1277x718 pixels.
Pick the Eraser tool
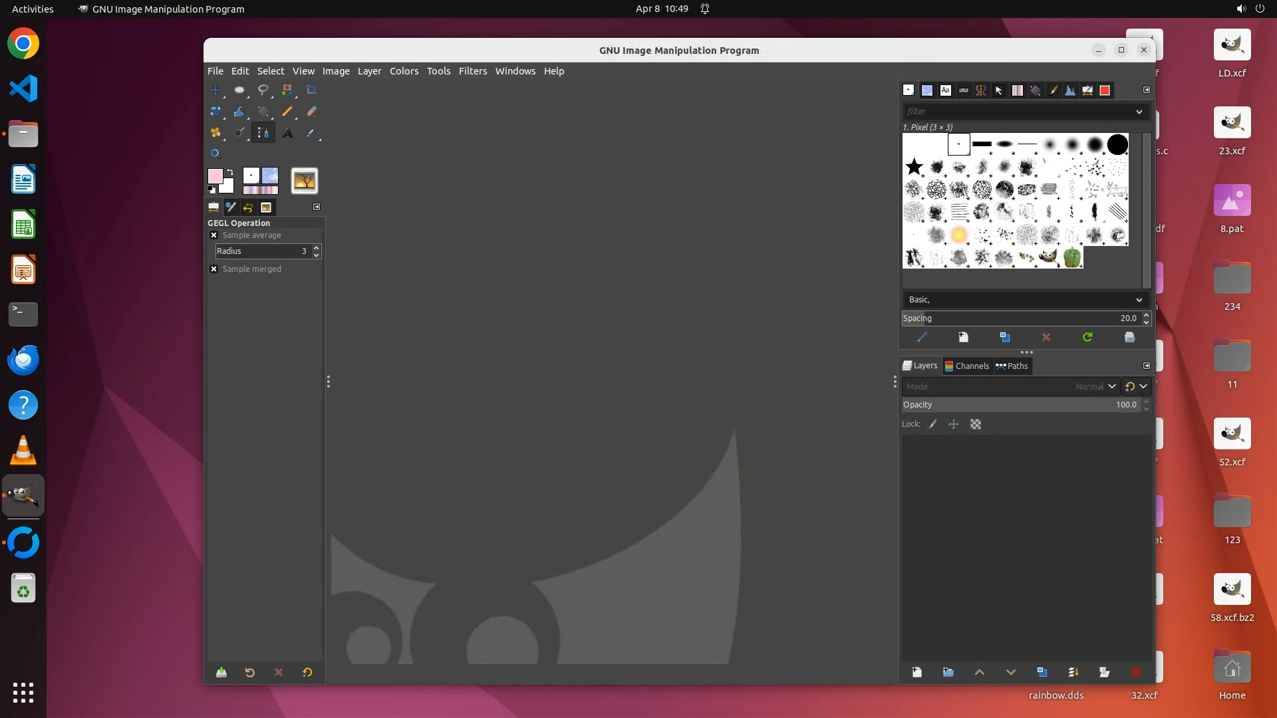pos(311,111)
